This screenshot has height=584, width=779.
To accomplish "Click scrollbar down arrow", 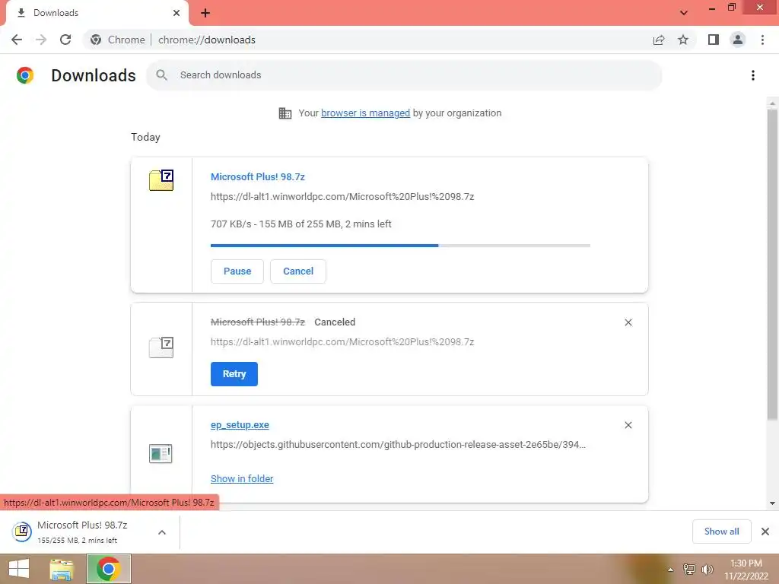I will coord(772,503).
